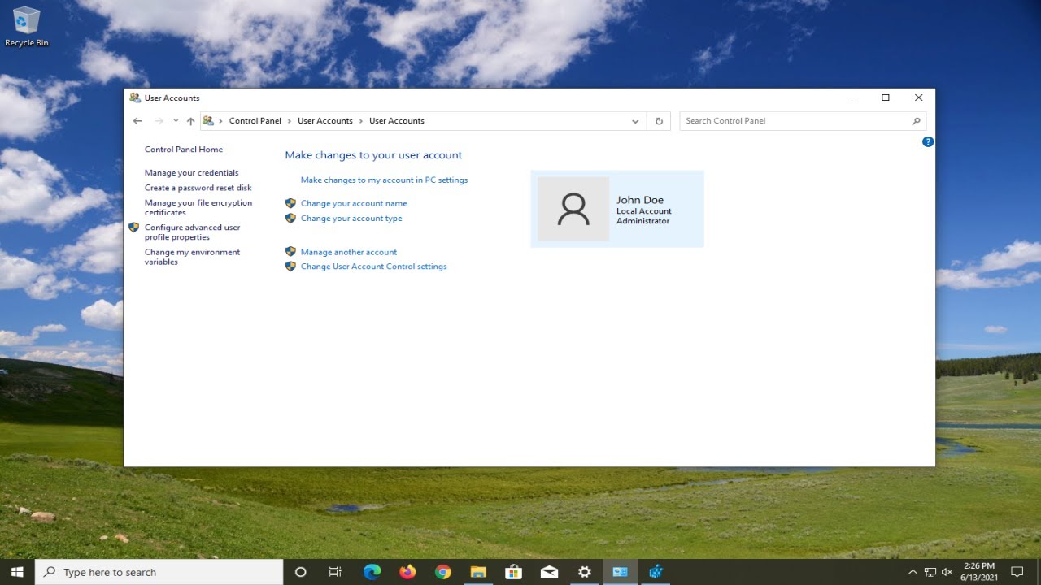Open the Mail app from taskbar

click(x=549, y=572)
